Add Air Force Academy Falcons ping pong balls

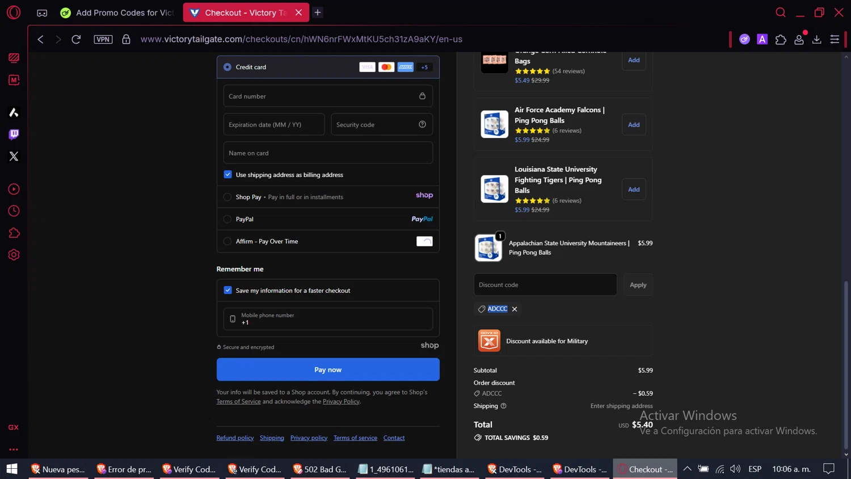click(x=634, y=124)
